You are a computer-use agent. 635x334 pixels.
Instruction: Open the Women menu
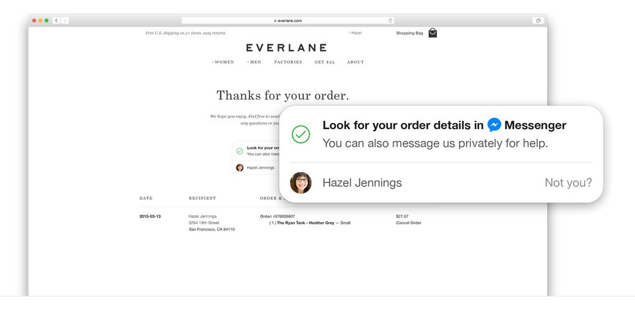[x=223, y=62]
